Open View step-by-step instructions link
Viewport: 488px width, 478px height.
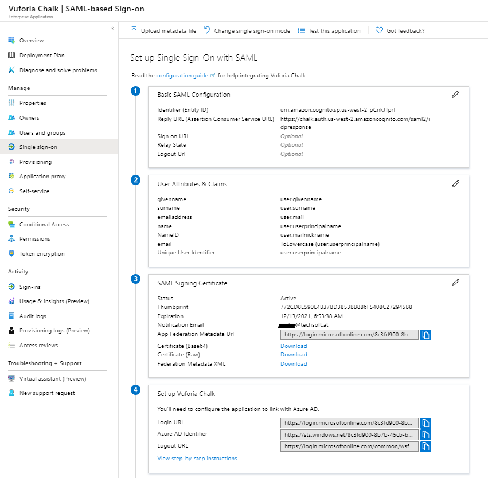tap(197, 458)
